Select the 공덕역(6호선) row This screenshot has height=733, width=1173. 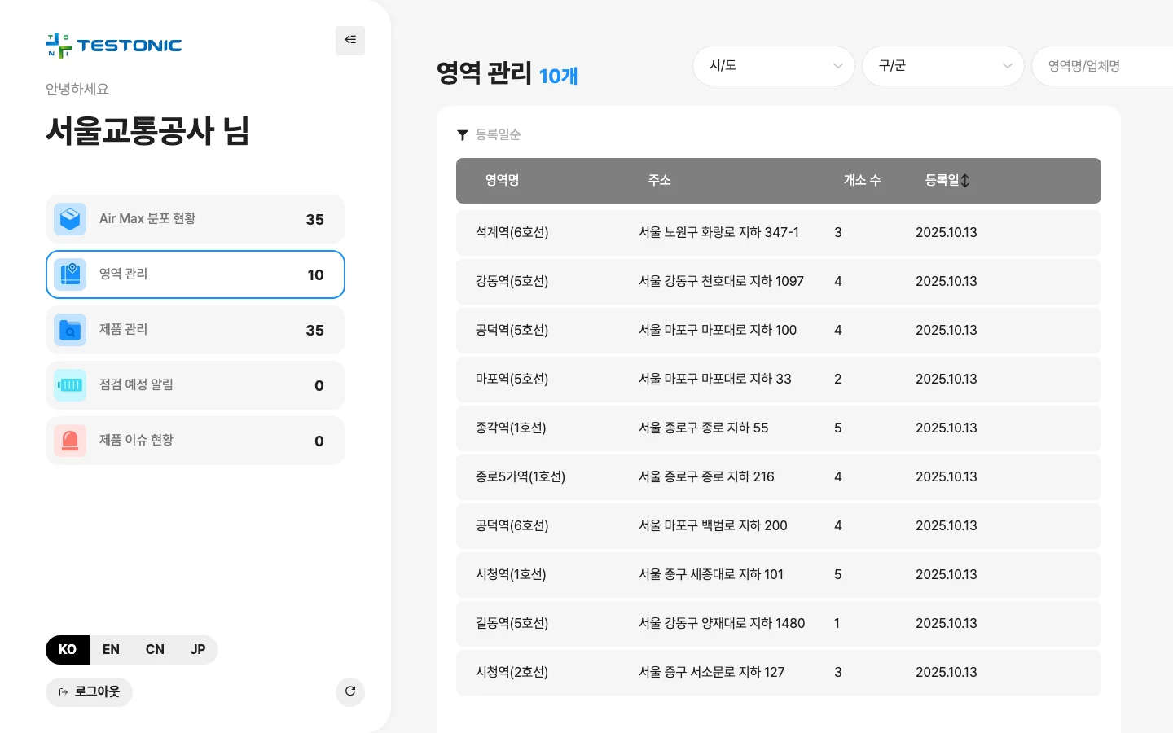click(779, 526)
